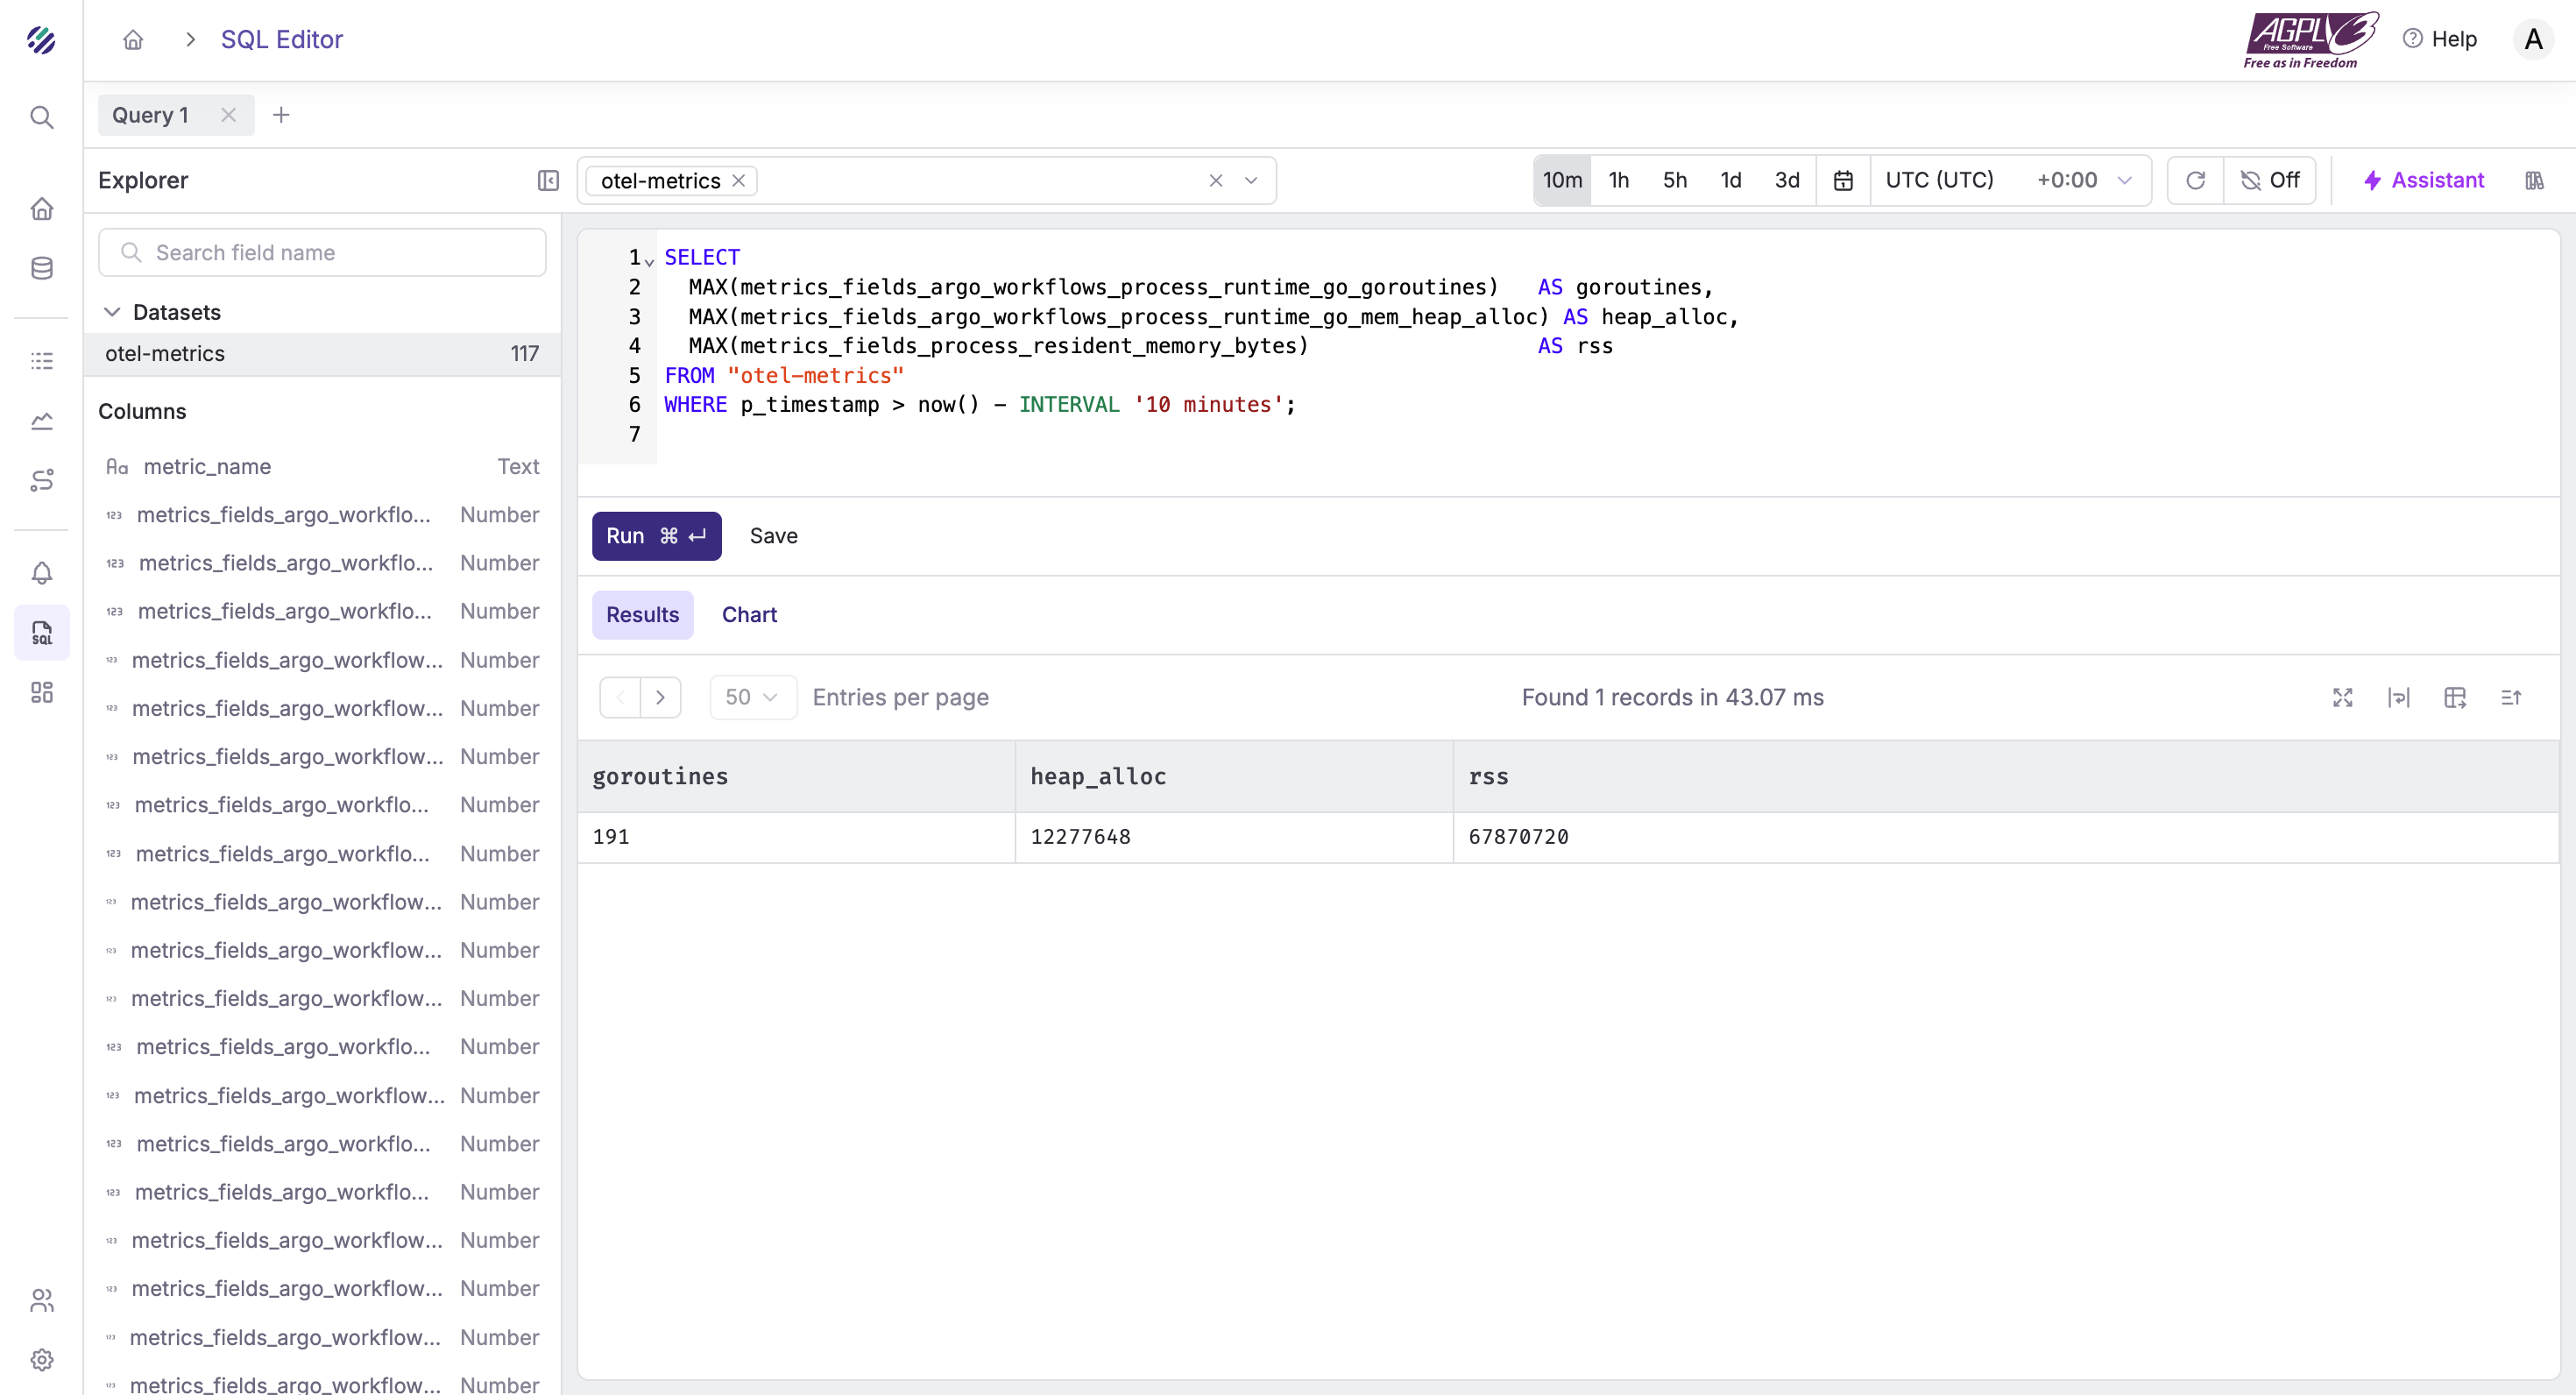Screen dimensions: 2576x1395
Task: Select the 3d time range
Action: pyautogui.click(x=1786, y=180)
